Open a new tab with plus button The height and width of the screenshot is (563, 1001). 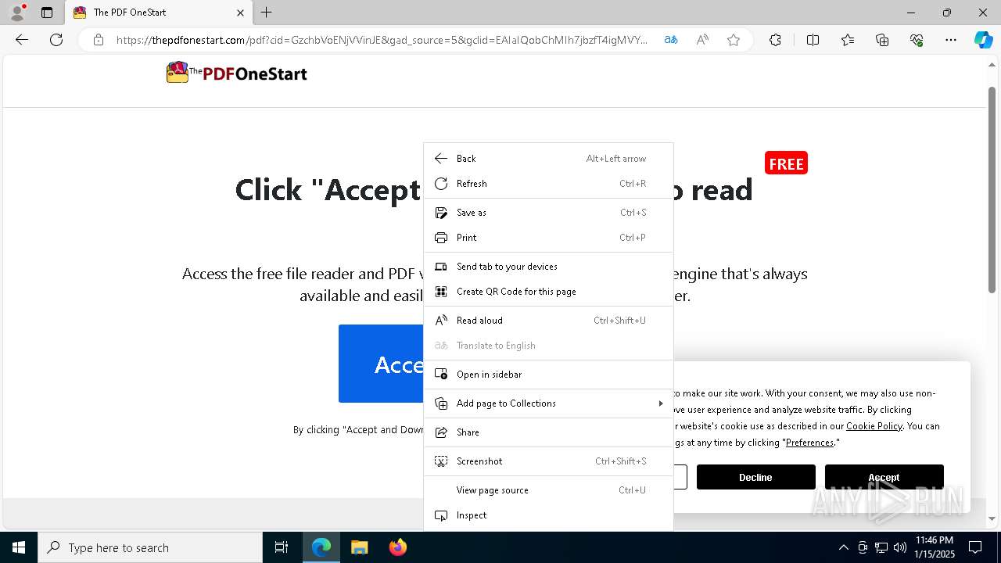(267, 13)
